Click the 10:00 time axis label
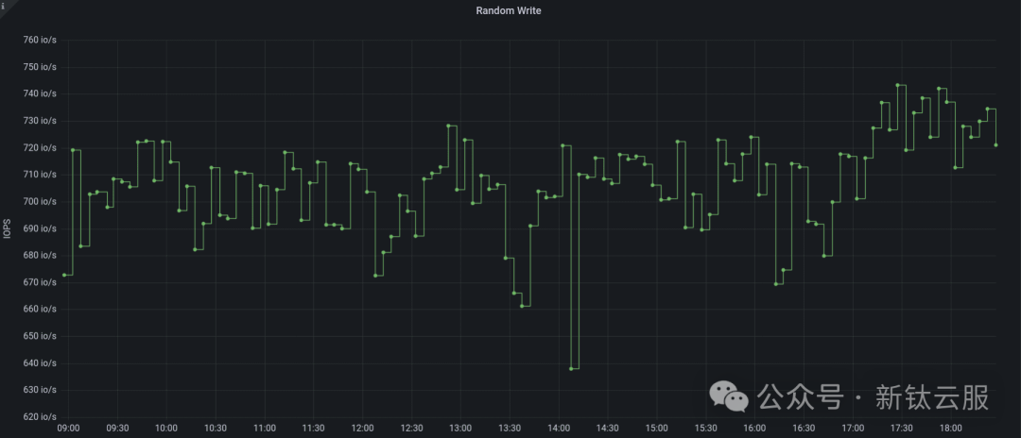The height and width of the screenshot is (438, 1021). (166, 429)
